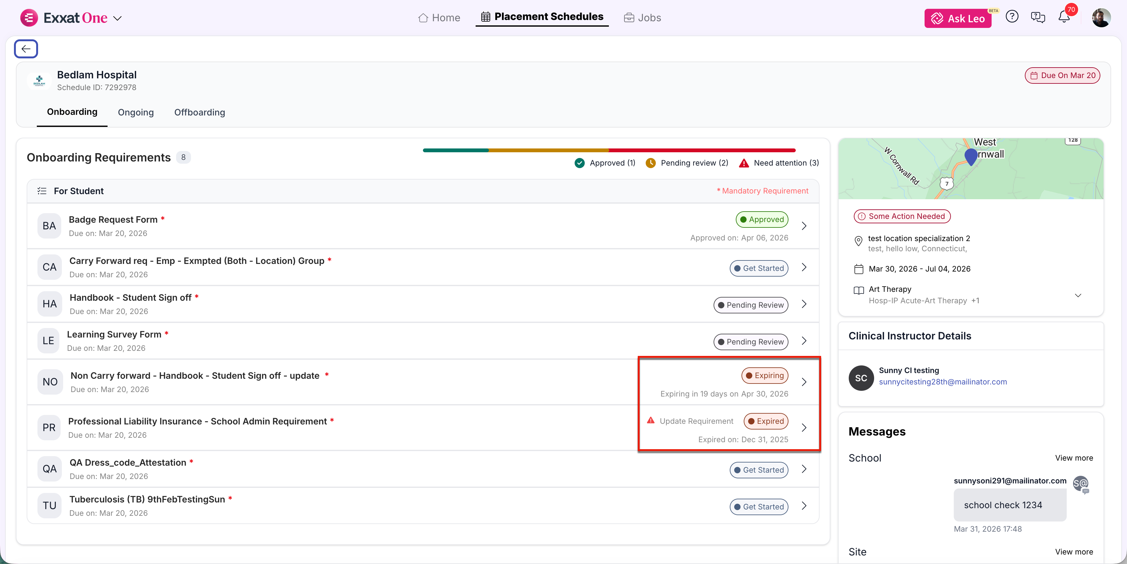Click the Exxat One logo icon
This screenshot has width=1127, height=564.
click(29, 18)
